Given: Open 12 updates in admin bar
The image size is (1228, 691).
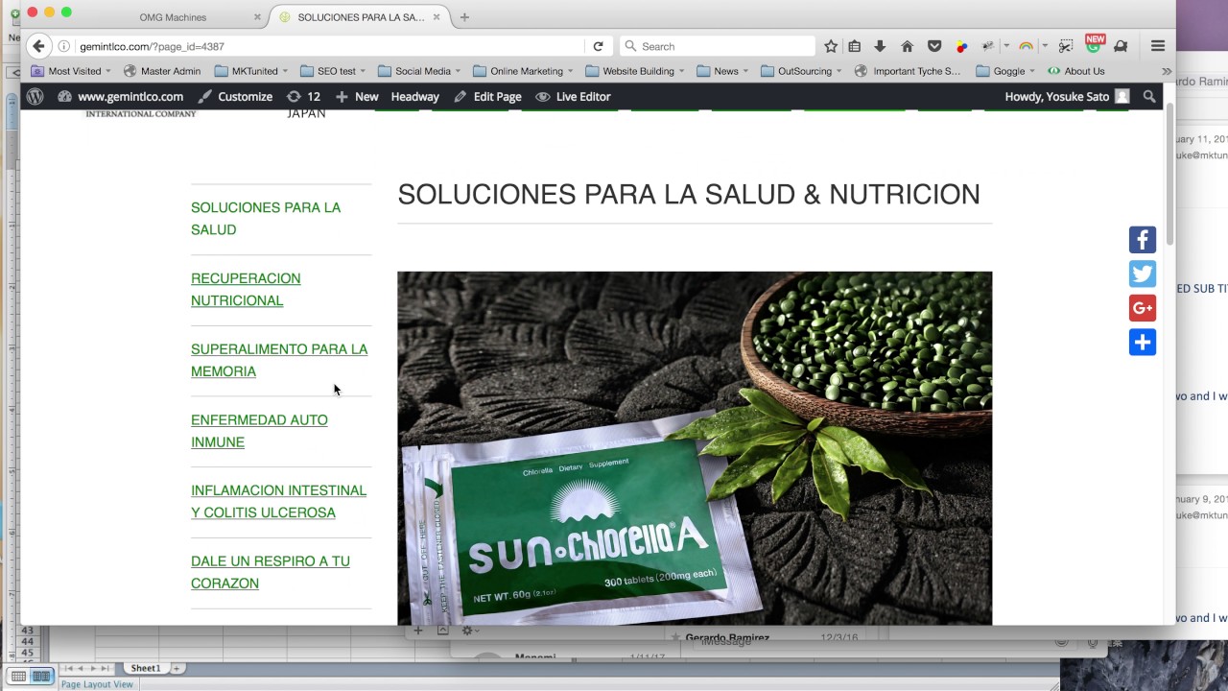Looking at the screenshot, I should [303, 97].
